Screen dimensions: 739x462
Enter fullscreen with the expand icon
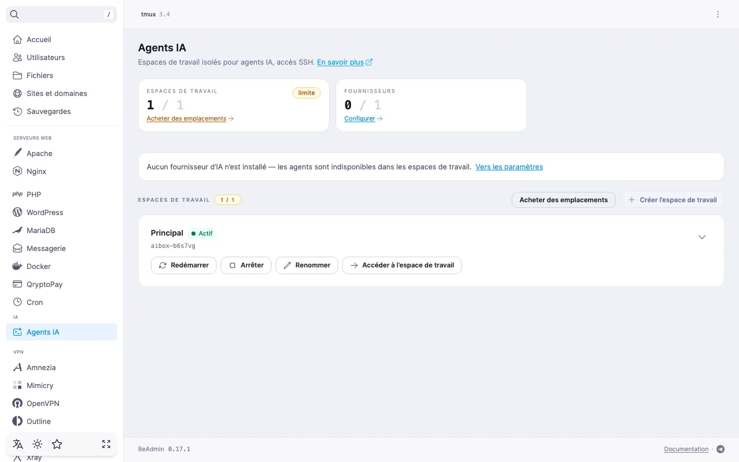(106, 444)
